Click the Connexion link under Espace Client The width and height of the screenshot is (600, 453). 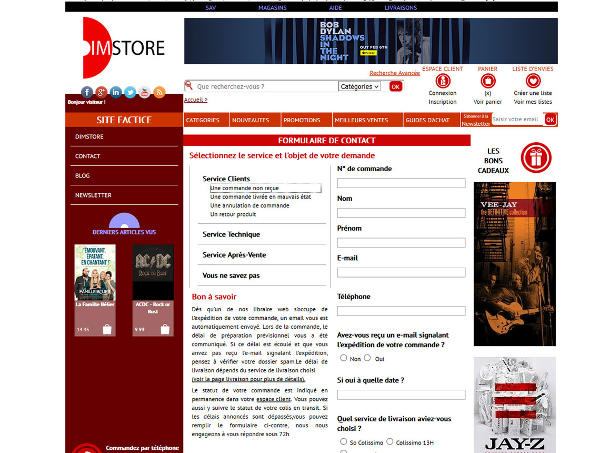(443, 93)
